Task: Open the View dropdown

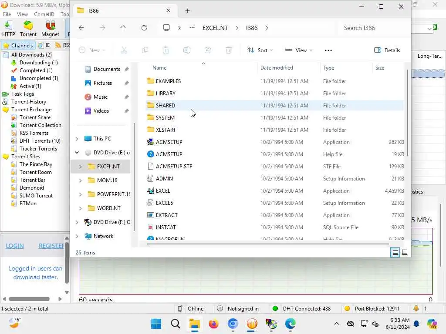Action: tap(299, 50)
